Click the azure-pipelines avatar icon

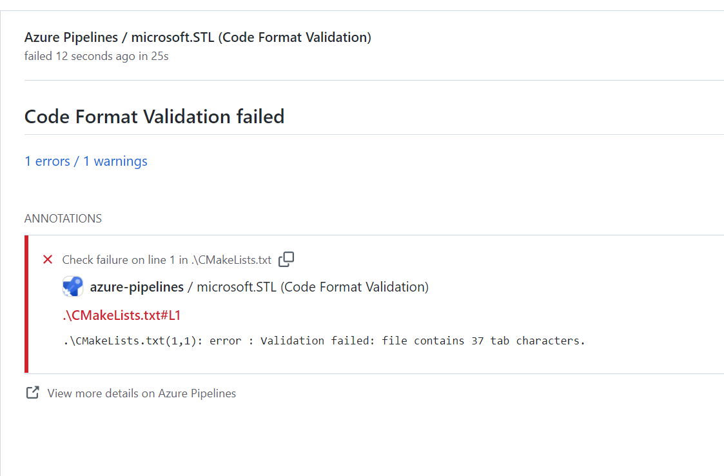click(72, 287)
